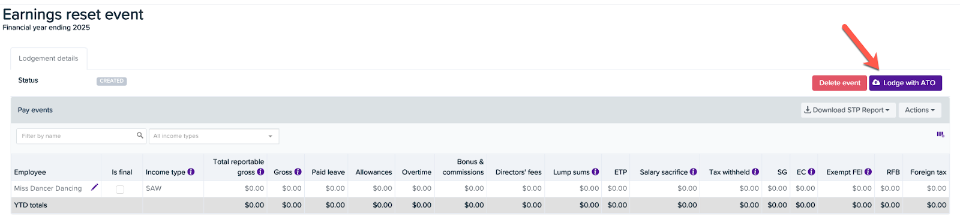Click the info icon next to Exempt FEI
Image resolution: width=960 pixels, height=222 pixels.
tap(868, 172)
